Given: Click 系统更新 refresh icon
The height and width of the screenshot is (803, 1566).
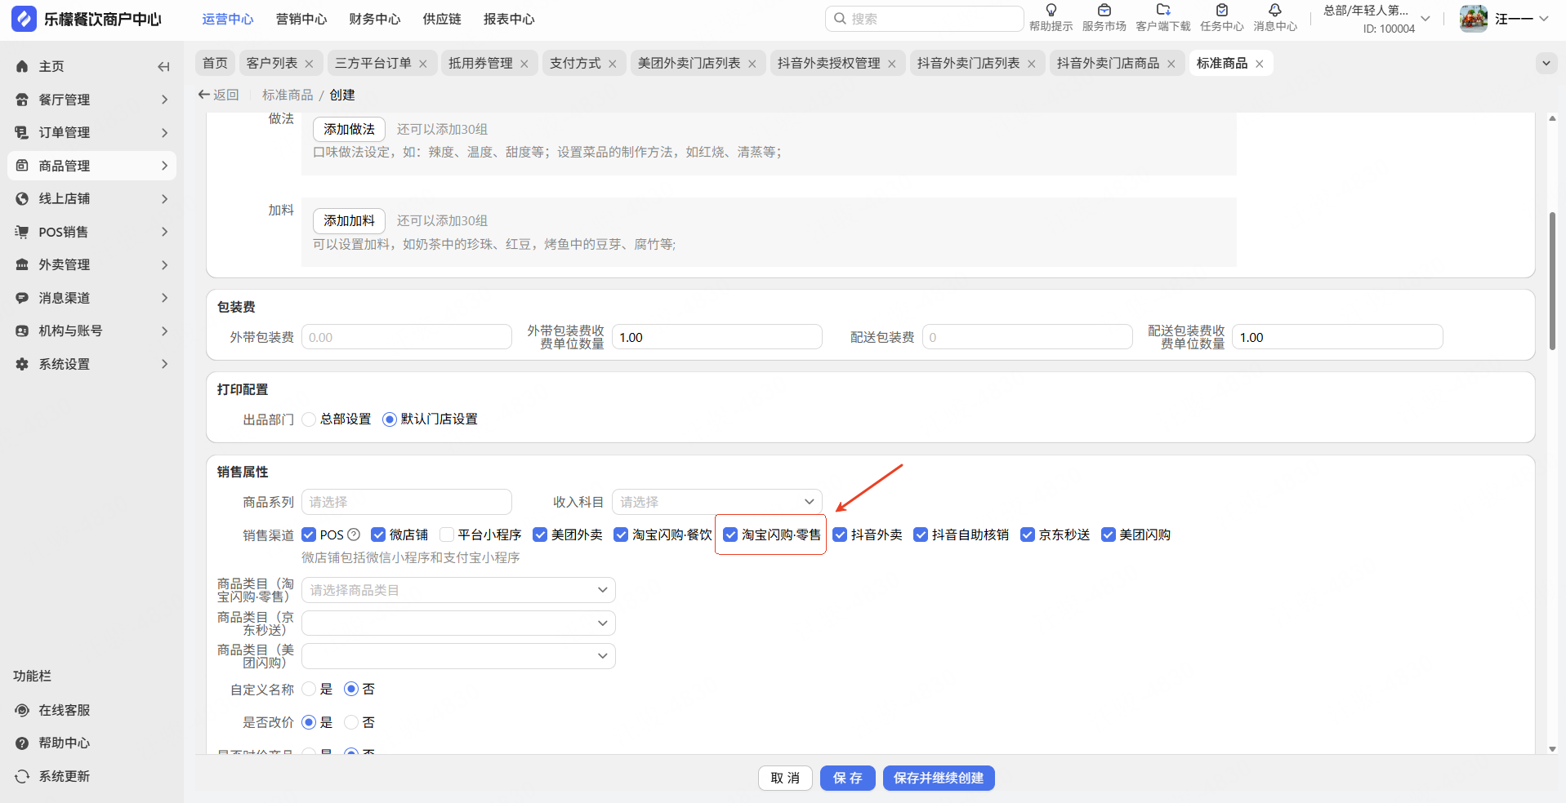Looking at the screenshot, I should 22,776.
